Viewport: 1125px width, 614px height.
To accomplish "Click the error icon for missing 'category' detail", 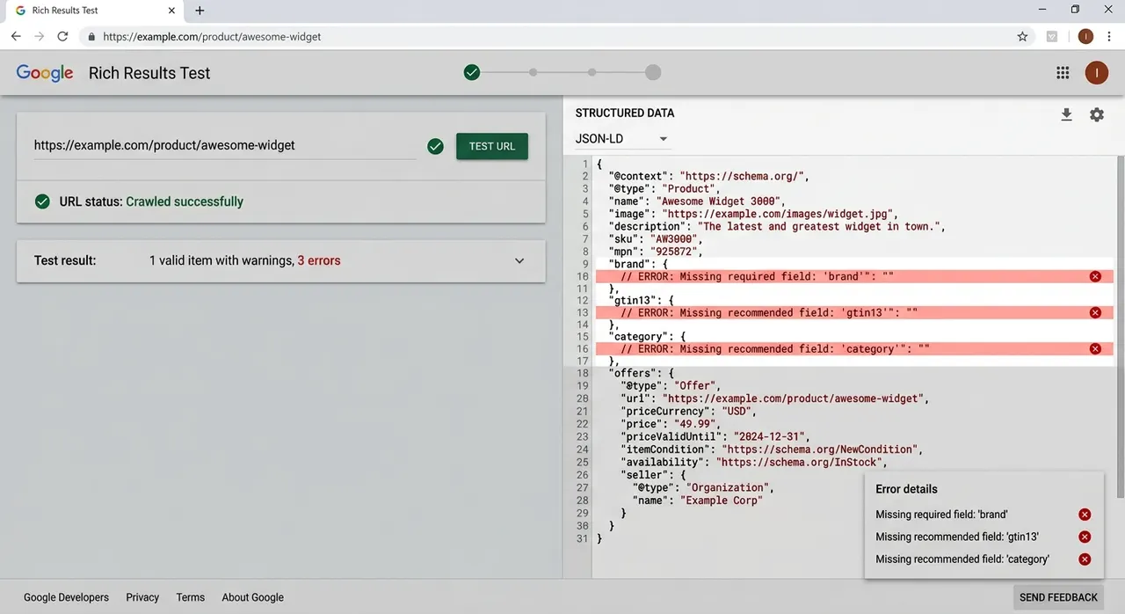I will [1085, 559].
